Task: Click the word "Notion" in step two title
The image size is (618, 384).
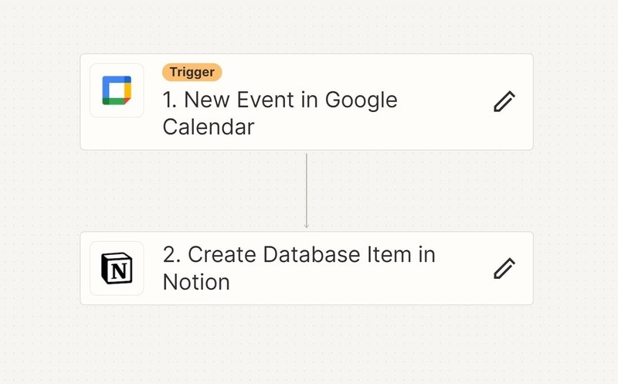Action: click(196, 282)
